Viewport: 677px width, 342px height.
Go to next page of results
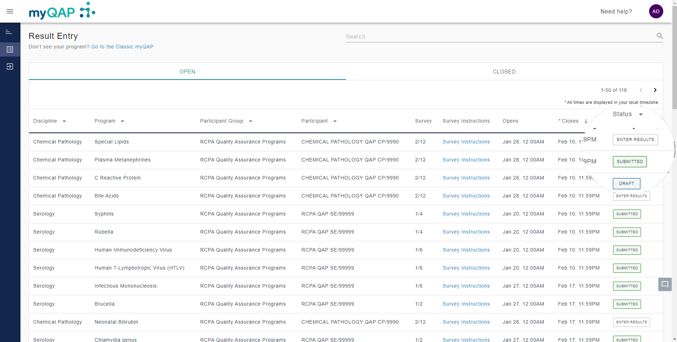655,90
